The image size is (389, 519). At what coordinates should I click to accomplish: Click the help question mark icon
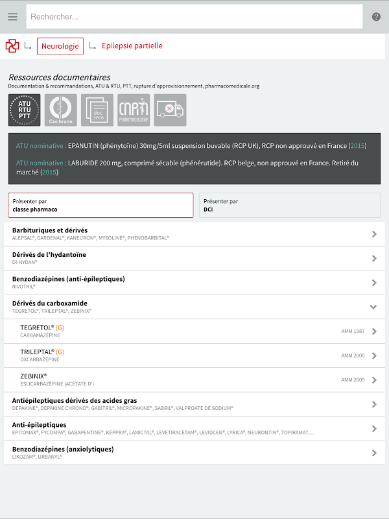(x=376, y=17)
